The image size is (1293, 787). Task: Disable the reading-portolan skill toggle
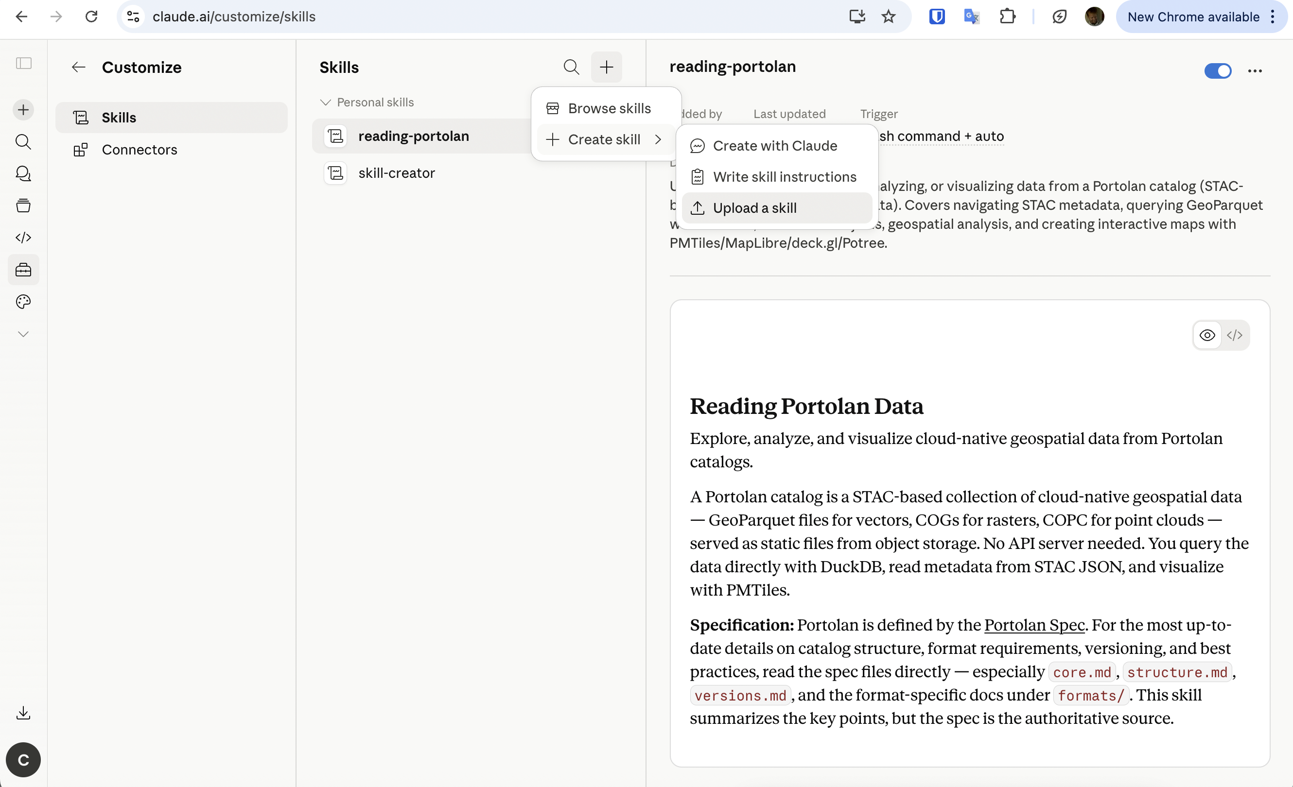[x=1218, y=71]
